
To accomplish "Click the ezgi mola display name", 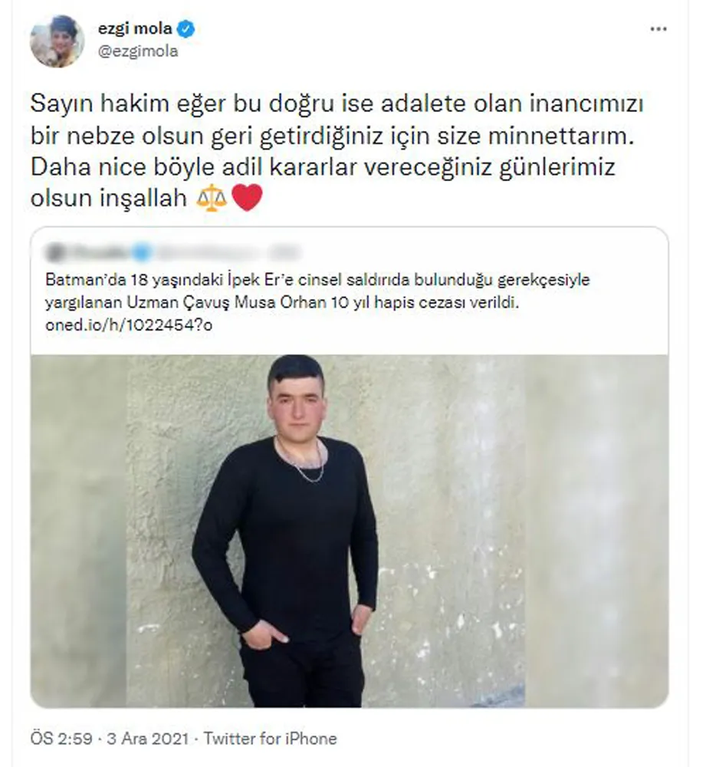I will 135,29.
